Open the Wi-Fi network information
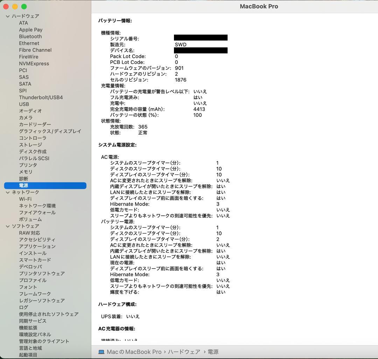Viewport: 378px width, 359px height. tap(25, 199)
